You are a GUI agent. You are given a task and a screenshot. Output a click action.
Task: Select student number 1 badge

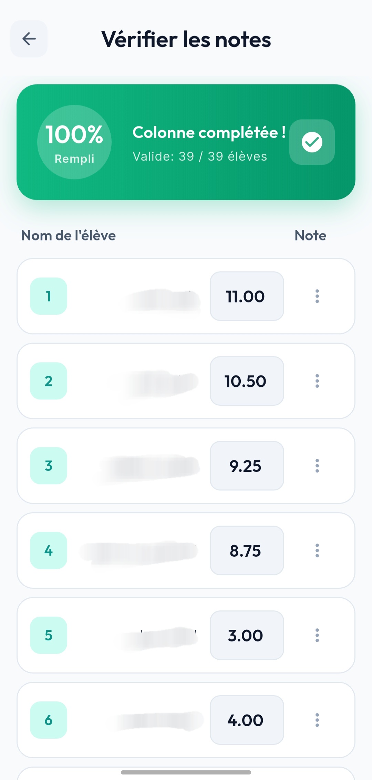(49, 296)
